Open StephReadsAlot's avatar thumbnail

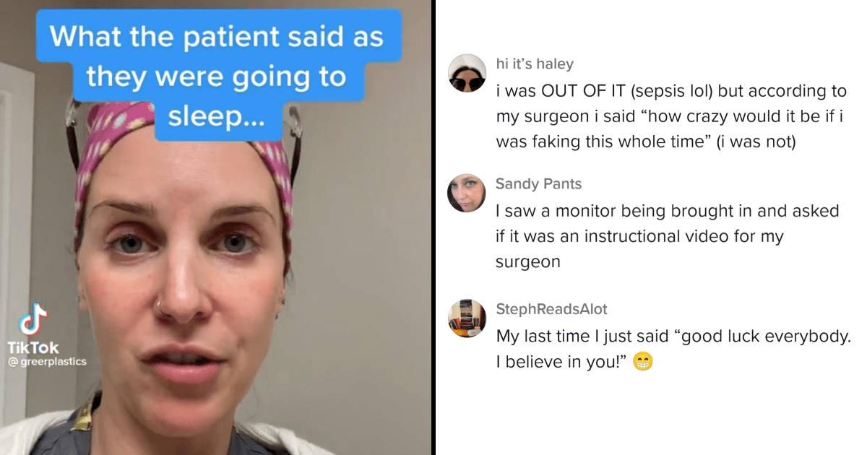tap(467, 318)
